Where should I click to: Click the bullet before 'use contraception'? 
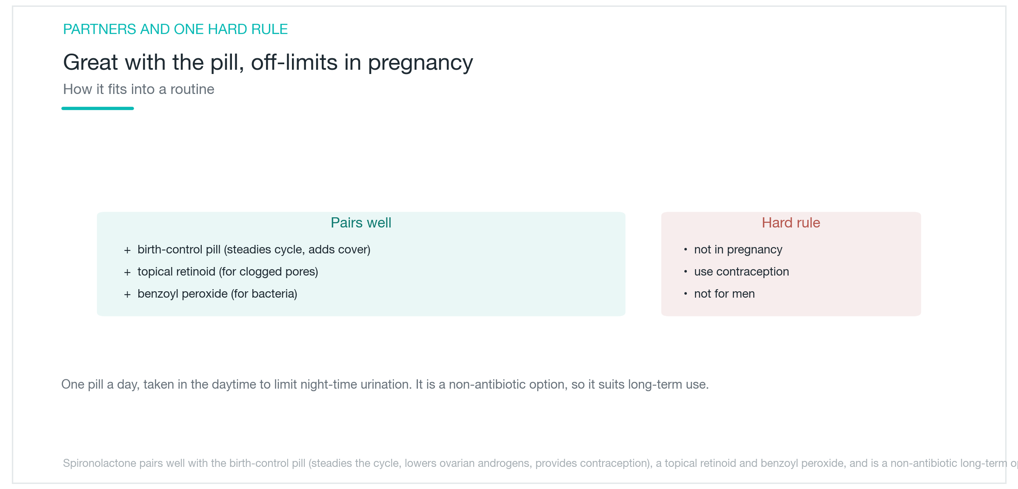click(686, 272)
